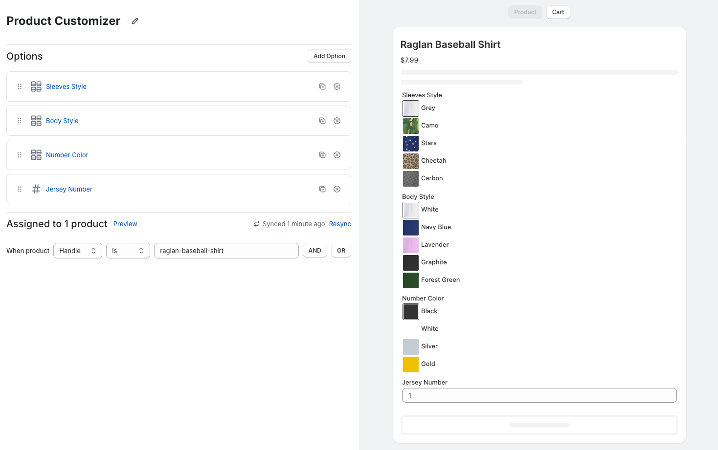
Task: Add an OR condition
Action: click(x=341, y=251)
